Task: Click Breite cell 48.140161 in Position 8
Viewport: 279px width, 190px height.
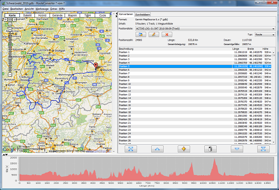Action: click(x=256, y=77)
